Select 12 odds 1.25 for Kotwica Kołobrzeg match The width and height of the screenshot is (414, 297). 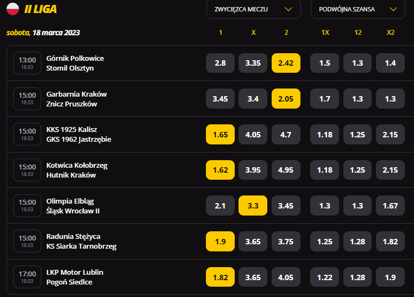pos(357,170)
